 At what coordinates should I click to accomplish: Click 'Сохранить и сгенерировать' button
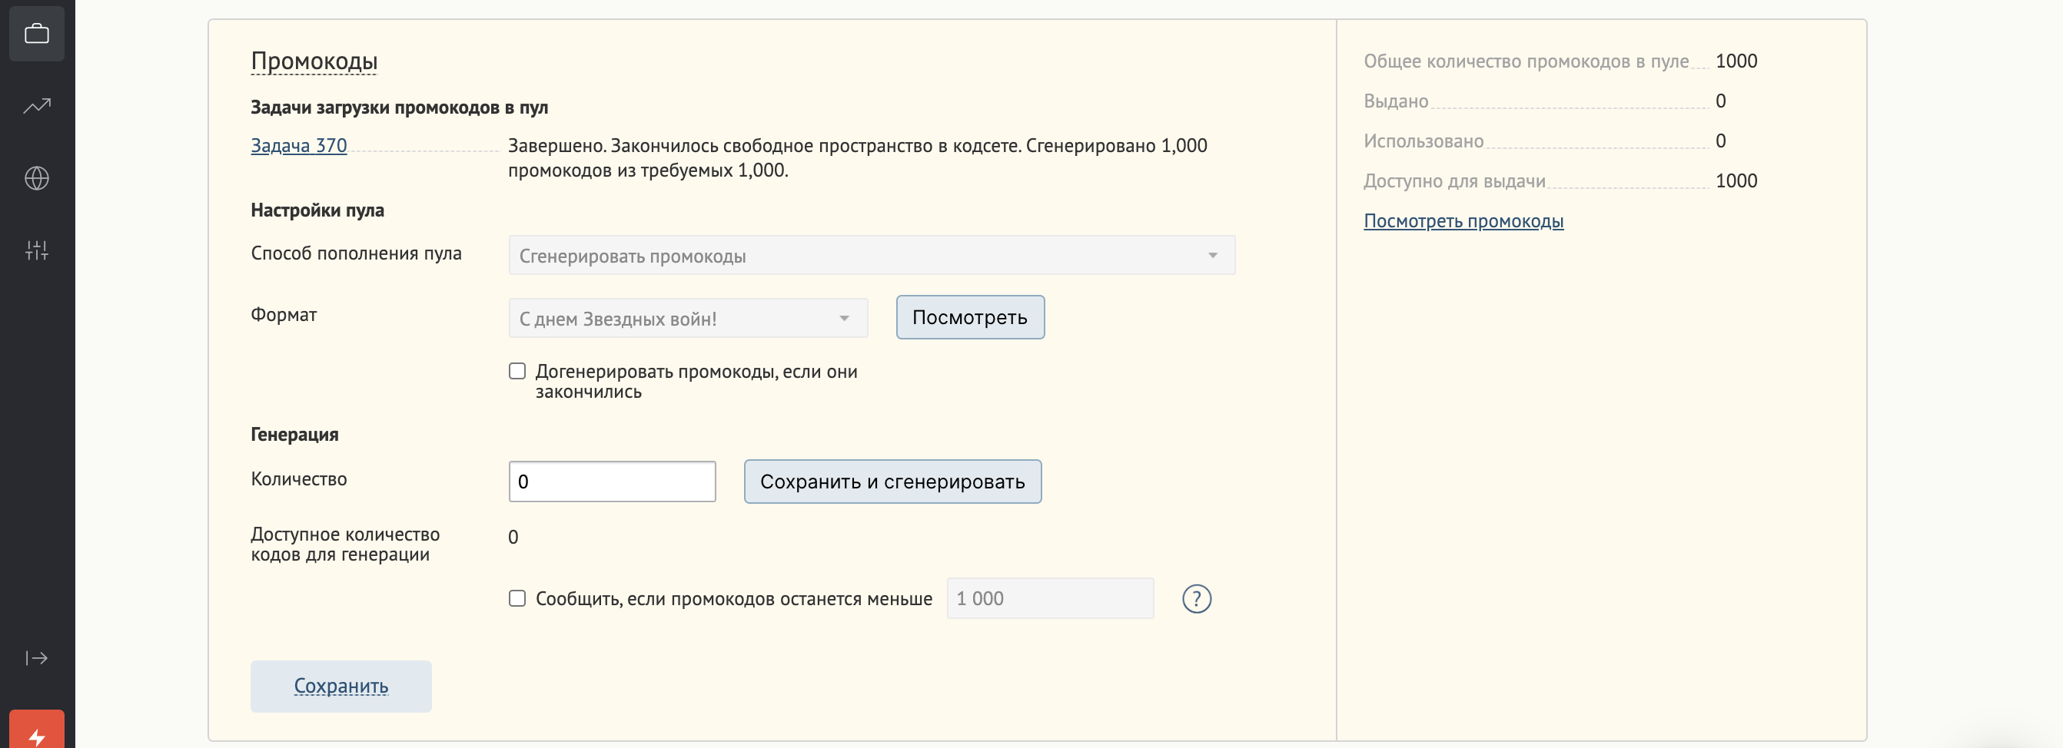[x=892, y=482]
